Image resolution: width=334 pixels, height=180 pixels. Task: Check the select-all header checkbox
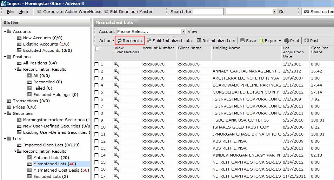click(97, 49)
